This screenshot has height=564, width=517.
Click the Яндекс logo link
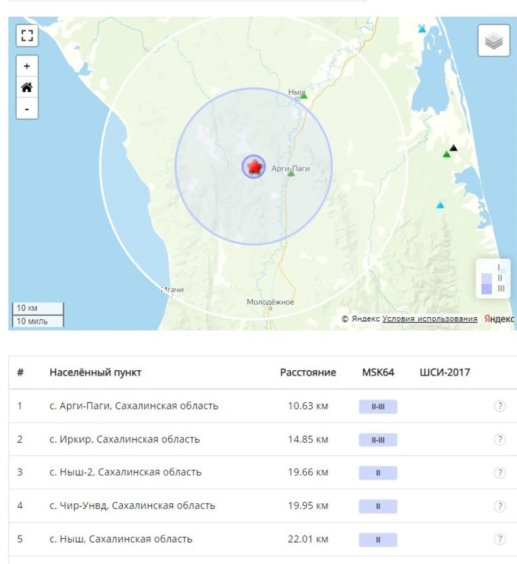click(x=499, y=319)
